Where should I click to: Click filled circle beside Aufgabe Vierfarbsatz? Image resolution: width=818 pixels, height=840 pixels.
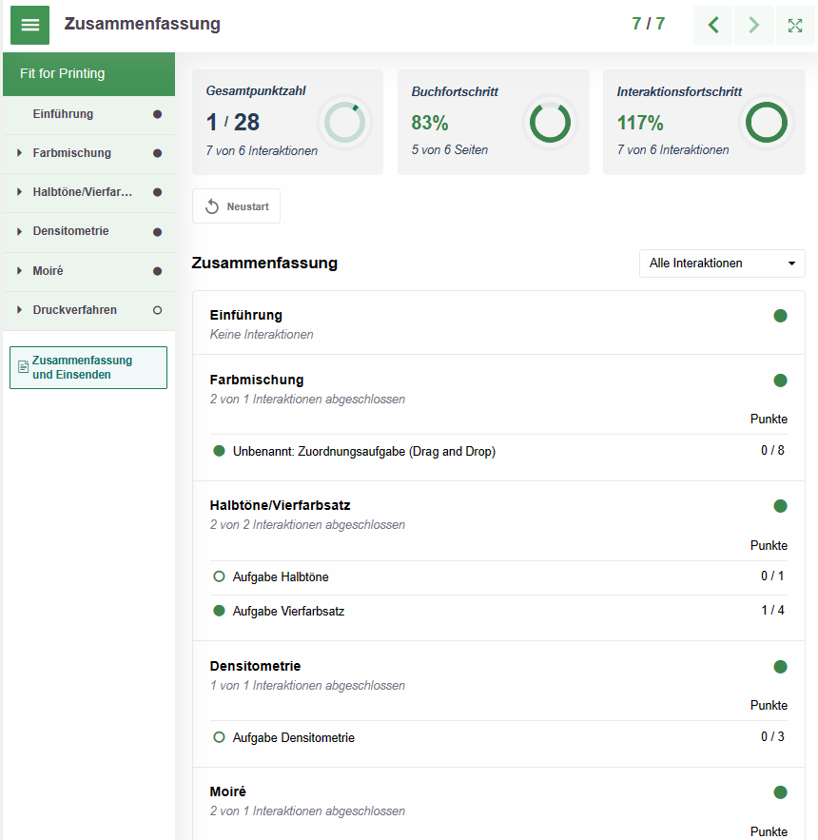pyautogui.click(x=219, y=611)
